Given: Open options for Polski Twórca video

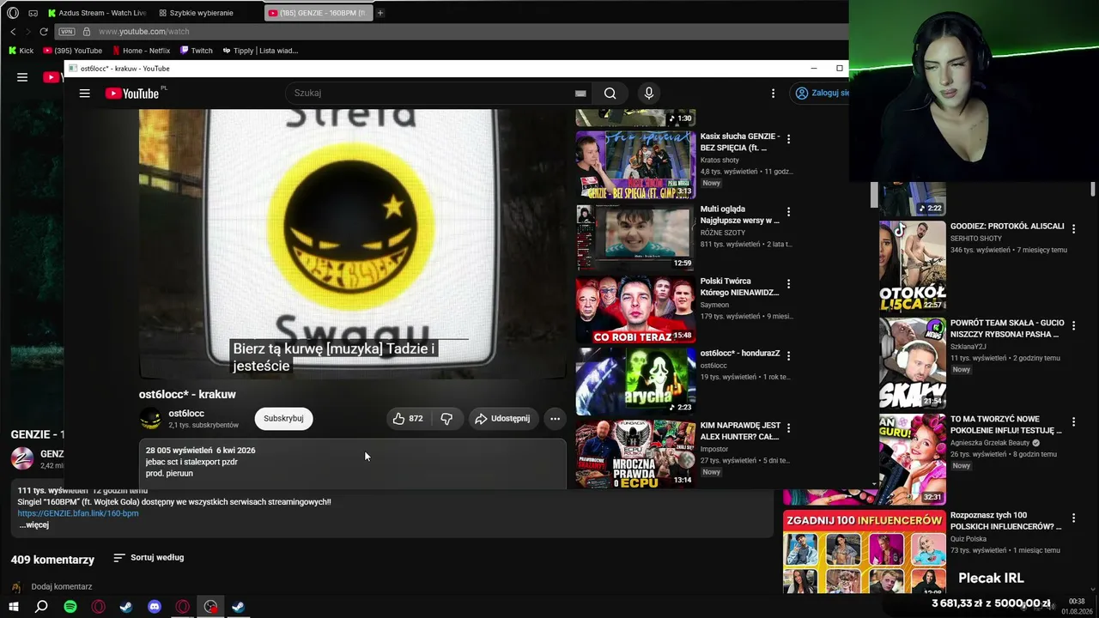Looking at the screenshot, I should pyautogui.click(x=788, y=283).
